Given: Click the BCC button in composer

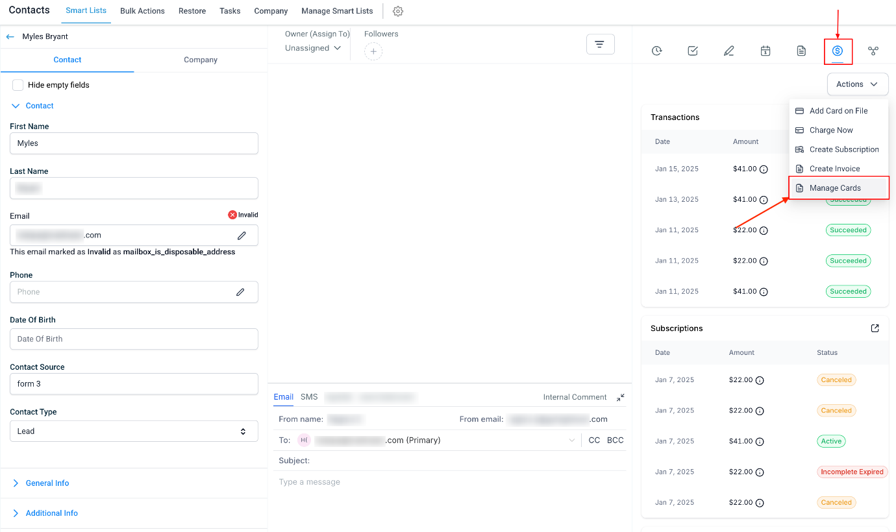Looking at the screenshot, I should 616,441.
